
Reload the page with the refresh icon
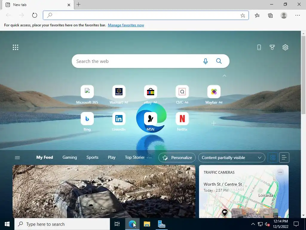coord(35,15)
